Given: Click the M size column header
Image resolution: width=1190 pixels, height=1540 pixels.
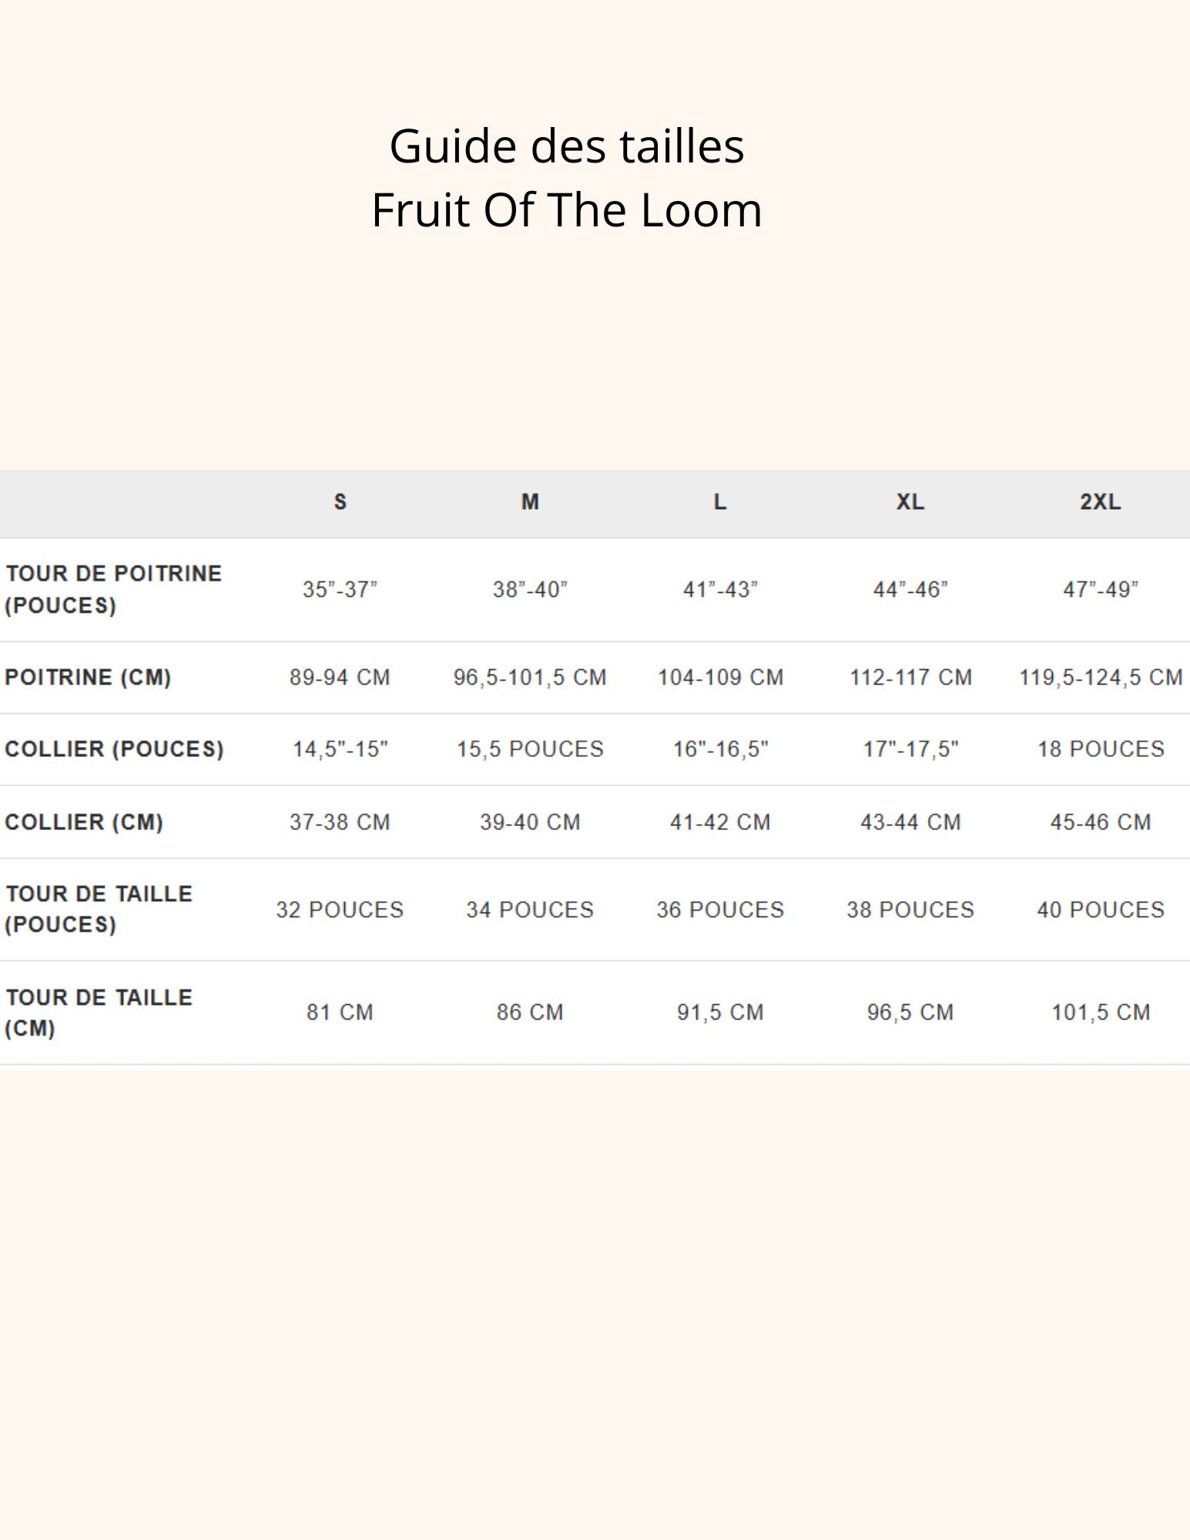Looking at the screenshot, I should [x=530, y=502].
